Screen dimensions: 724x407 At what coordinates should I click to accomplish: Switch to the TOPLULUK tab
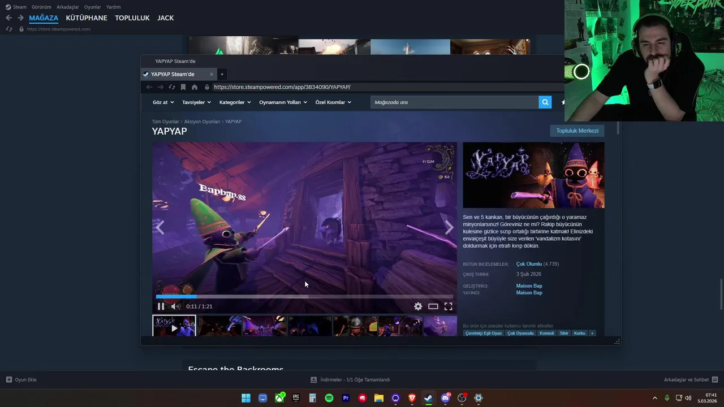132,18
